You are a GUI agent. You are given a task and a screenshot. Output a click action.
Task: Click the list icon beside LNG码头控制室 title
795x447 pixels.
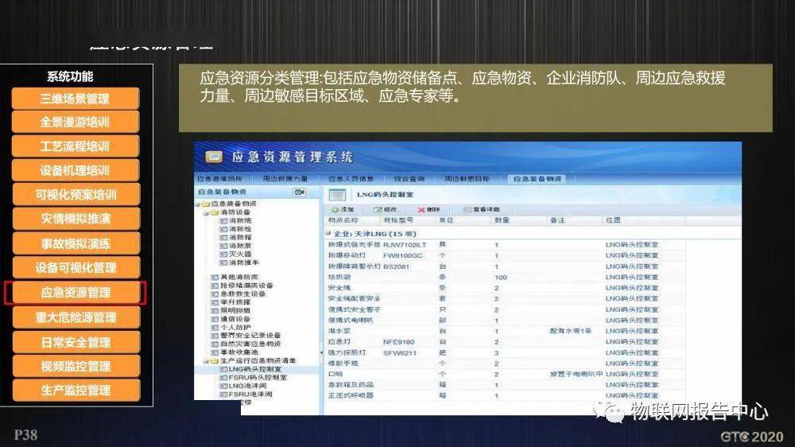[x=336, y=193]
